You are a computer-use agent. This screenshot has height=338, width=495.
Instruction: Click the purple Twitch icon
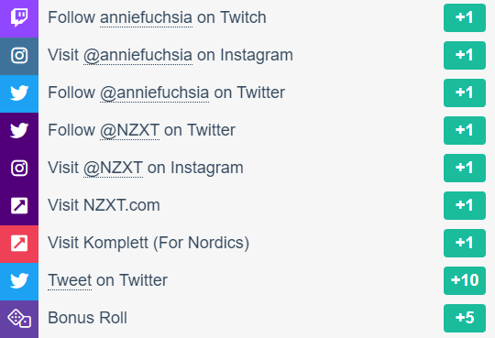click(x=19, y=17)
